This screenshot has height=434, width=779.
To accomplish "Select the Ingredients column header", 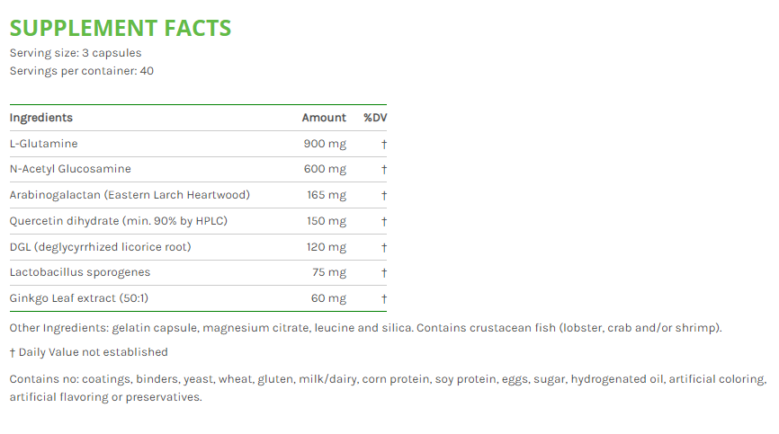I will pos(41,118).
